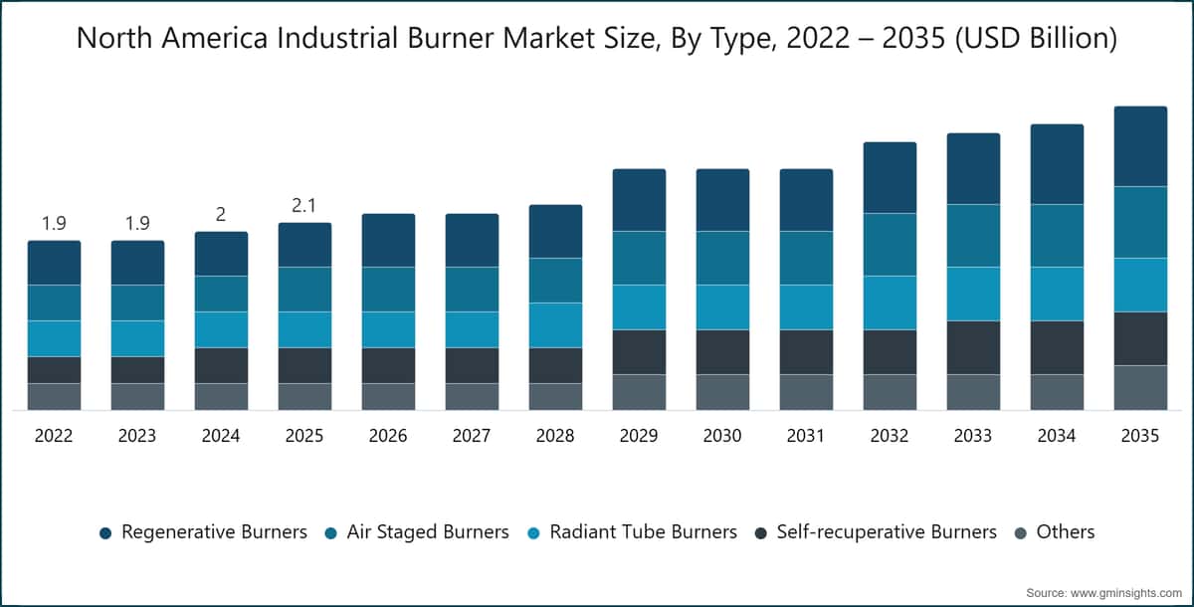Click the Others segment of the 2035 bar
The image size is (1194, 607).
coord(1140,388)
